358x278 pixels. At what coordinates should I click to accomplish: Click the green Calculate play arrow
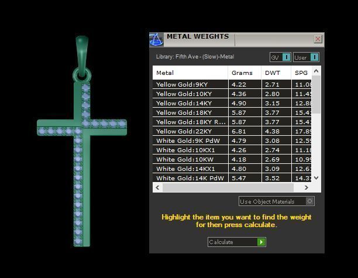point(261,242)
